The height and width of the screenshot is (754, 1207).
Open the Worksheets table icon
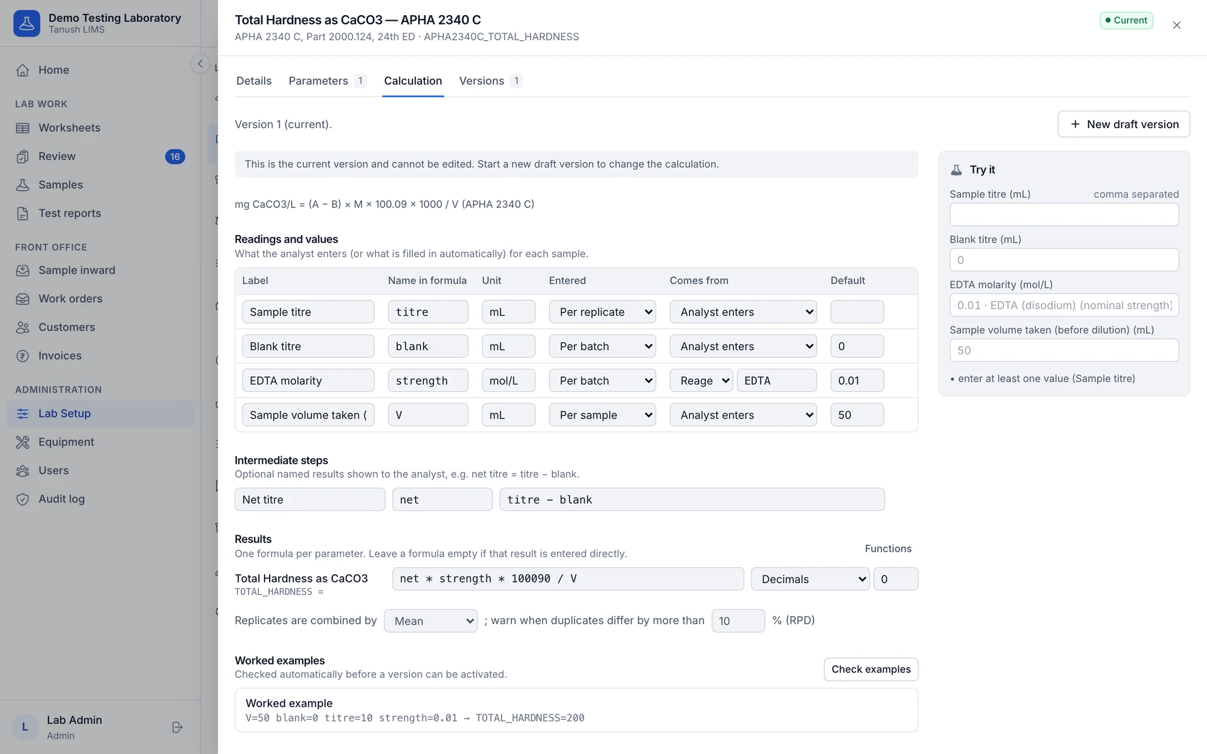coord(23,128)
